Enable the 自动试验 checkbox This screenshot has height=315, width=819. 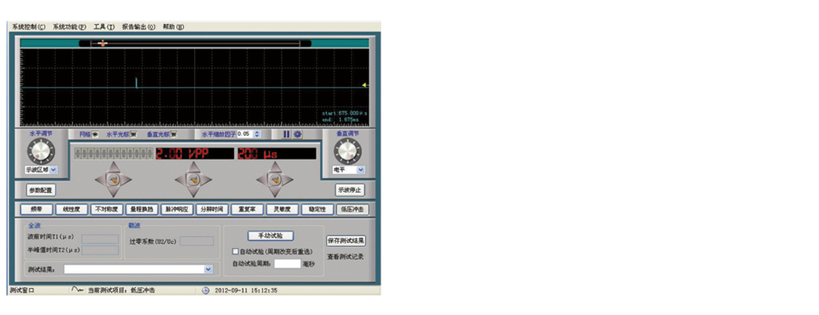click(x=236, y=252)
